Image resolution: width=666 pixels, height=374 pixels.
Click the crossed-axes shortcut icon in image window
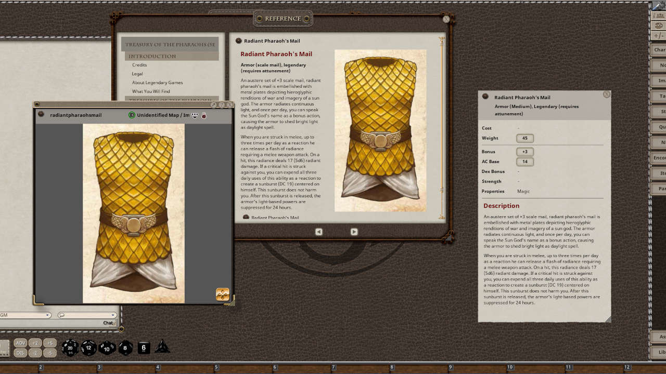222,294
